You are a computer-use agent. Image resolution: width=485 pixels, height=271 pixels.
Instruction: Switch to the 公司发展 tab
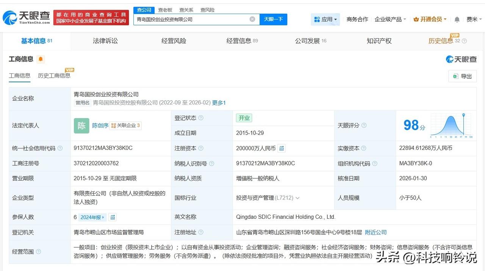pyautogui.click(x=311, y=41)
